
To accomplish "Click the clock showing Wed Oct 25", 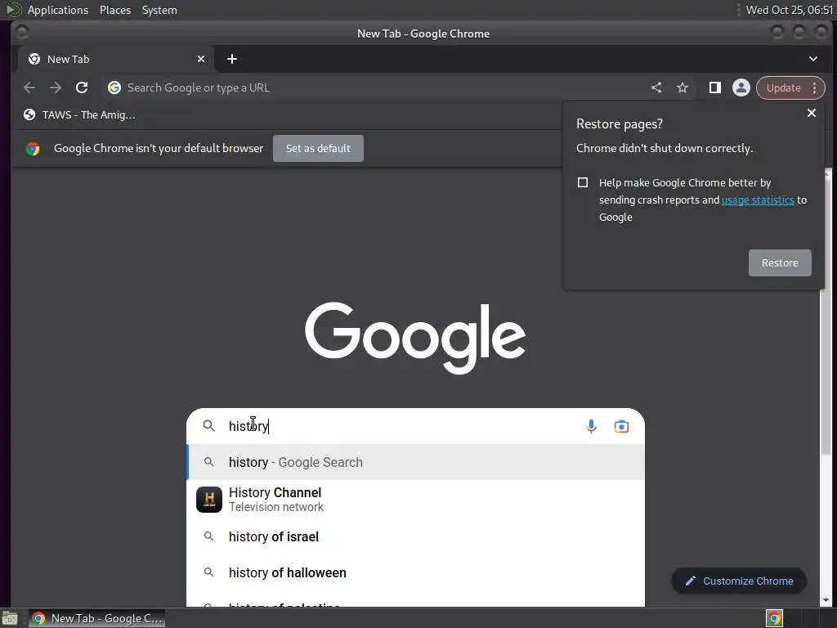I will (789, 10).
